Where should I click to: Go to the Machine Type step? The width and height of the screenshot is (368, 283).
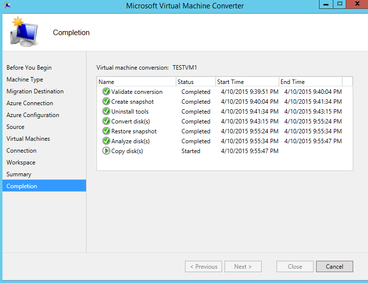(x=25, y=80)
